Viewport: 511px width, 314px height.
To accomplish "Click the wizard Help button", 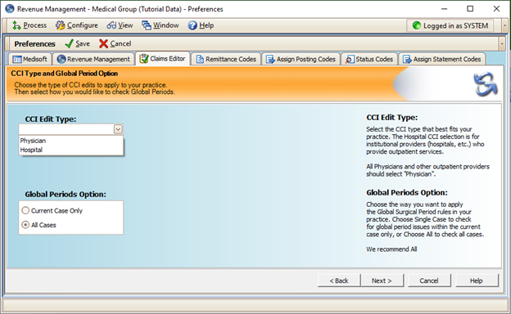I will coord(477,280).
